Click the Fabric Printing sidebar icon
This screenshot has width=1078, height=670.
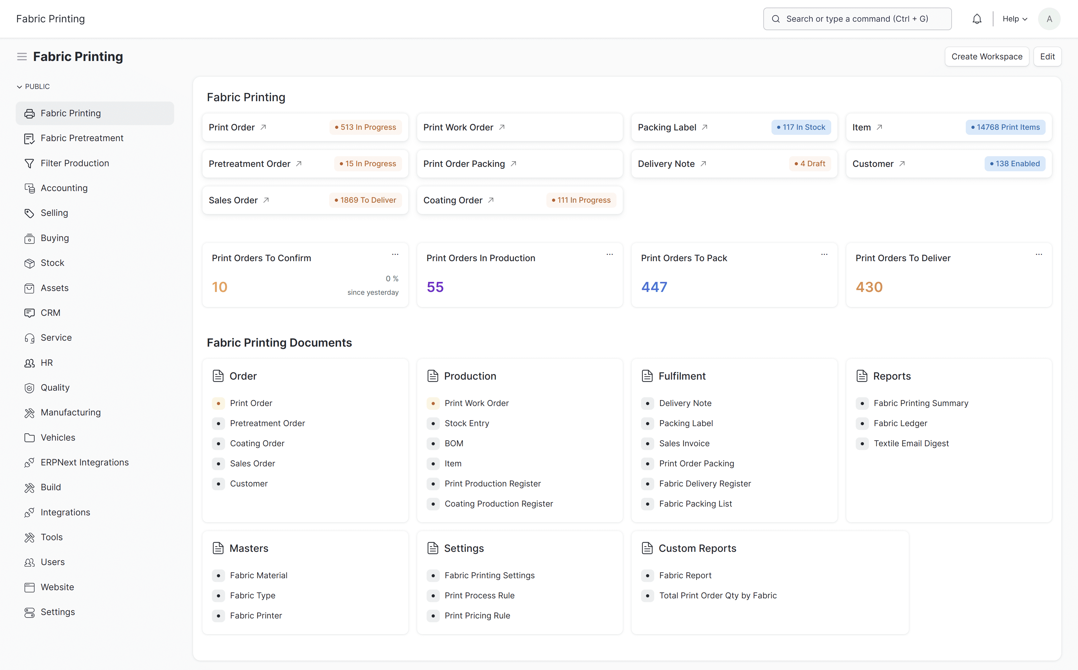point(29,113)
